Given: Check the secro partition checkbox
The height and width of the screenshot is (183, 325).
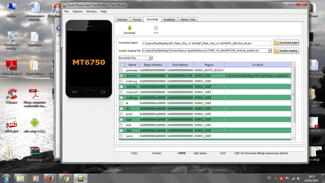Looking at the screenshot, I should (x=121, y=136).
